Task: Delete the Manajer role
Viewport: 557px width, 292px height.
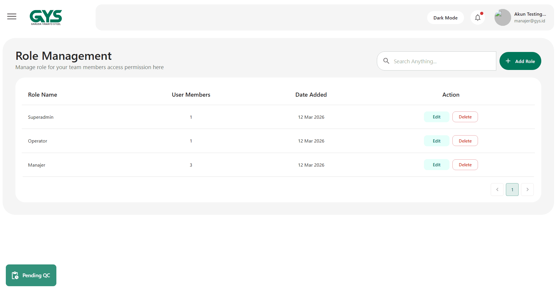Action: pos(465,165)
